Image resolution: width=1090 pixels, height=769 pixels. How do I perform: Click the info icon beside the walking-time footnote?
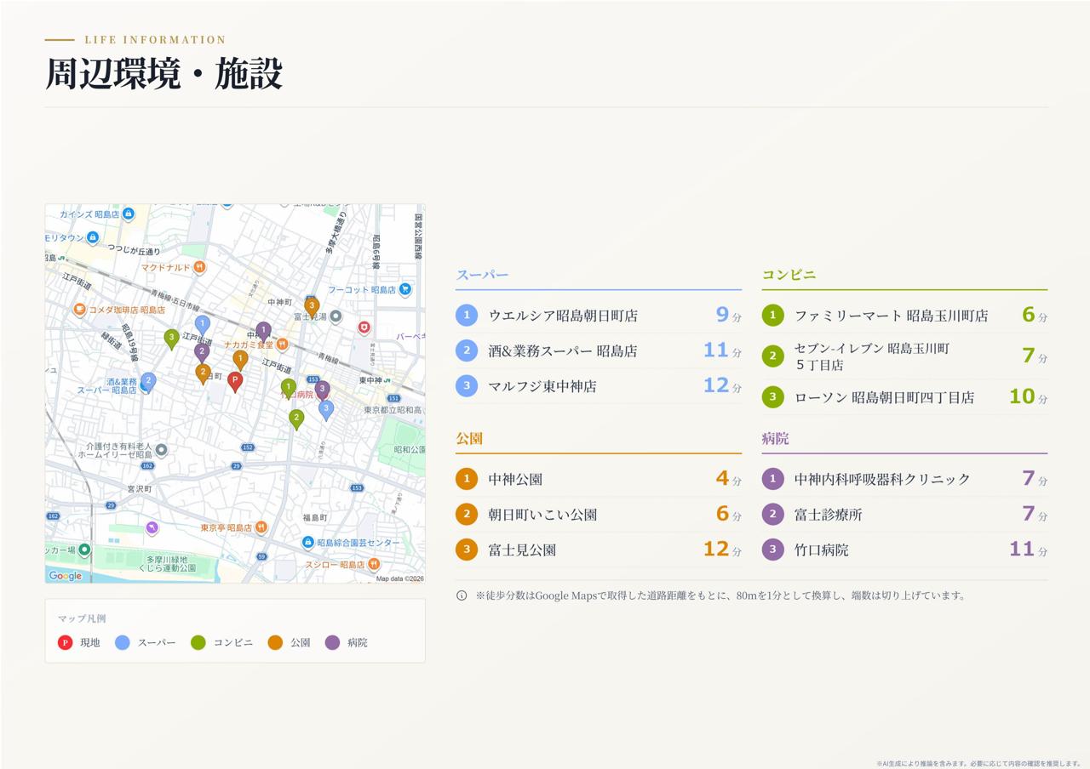pyautogui.click(x=462, y=595)
